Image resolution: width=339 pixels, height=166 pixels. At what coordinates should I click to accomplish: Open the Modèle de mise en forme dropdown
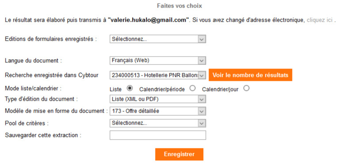(x=158, y=111)
